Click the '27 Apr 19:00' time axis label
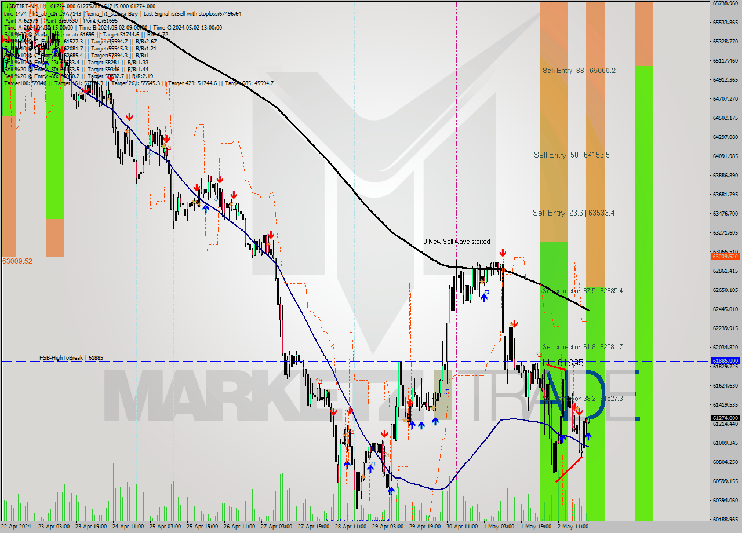 (314, 527)
